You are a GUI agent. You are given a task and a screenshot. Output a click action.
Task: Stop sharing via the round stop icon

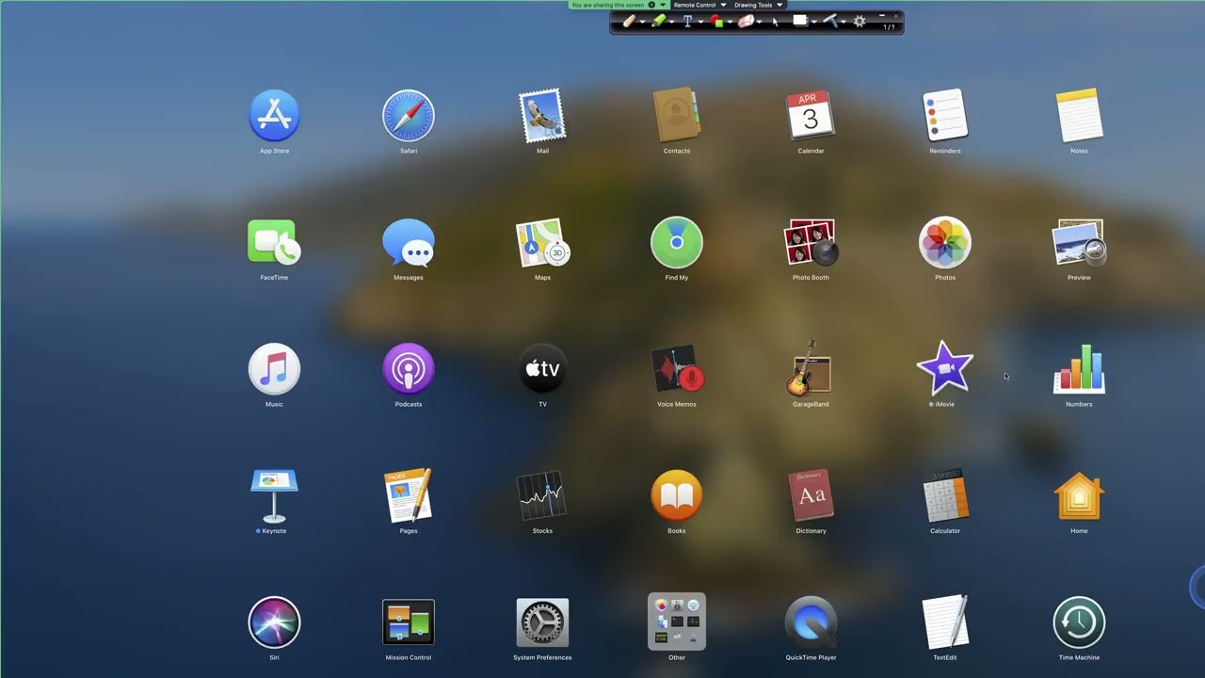pos(651,5)
